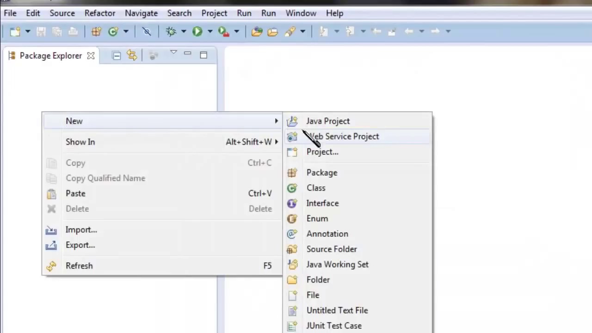Viewport: 592px width, 333px height.
Task: Open the Debug dropdown arrow
Action: coord(184,31)
